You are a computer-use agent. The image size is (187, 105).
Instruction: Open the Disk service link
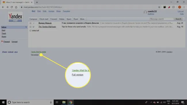point(39,11)
